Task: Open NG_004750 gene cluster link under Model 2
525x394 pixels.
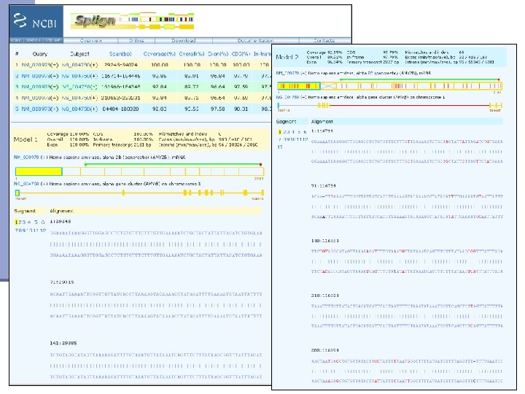Action: (x=287, y=97)
